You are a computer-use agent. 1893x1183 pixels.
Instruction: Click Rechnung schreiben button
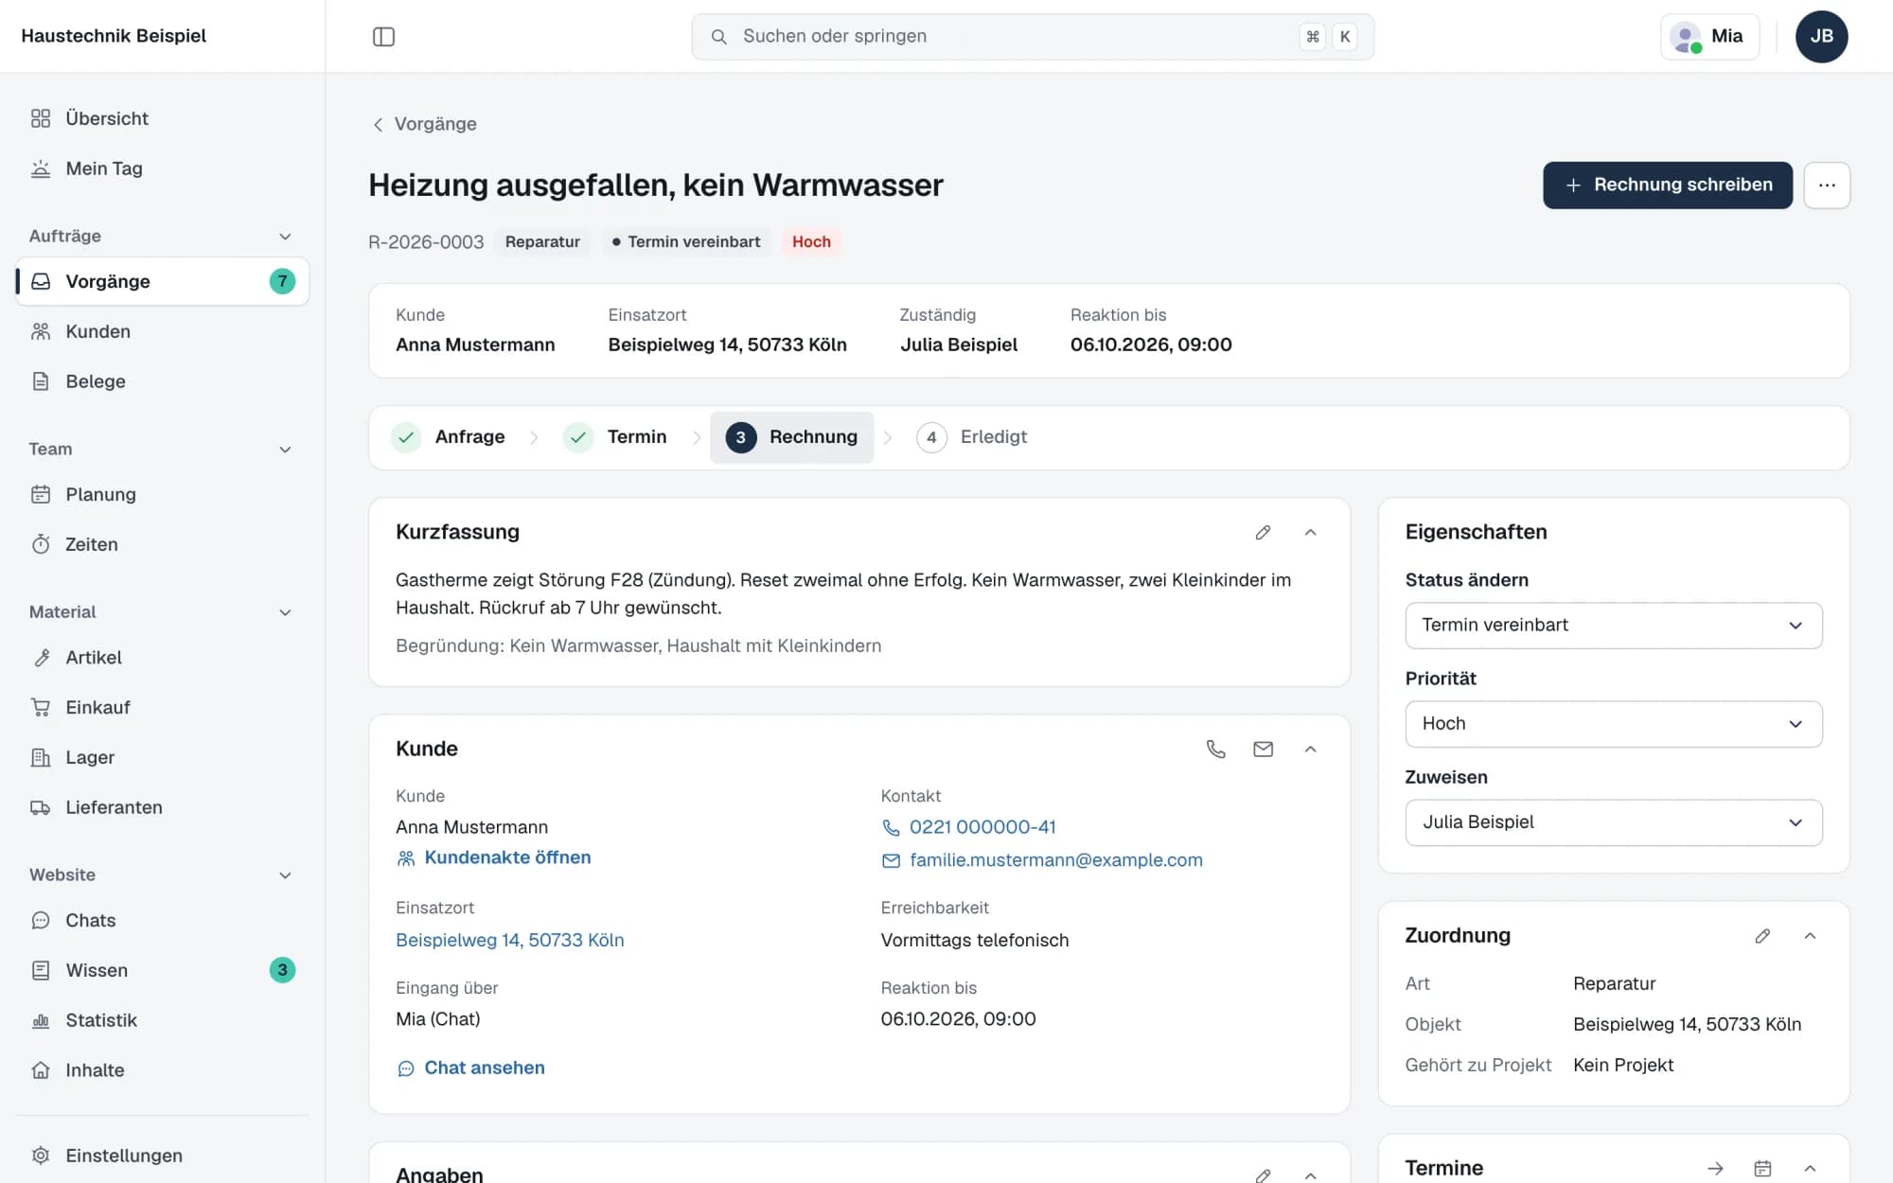pos(1667,185)
